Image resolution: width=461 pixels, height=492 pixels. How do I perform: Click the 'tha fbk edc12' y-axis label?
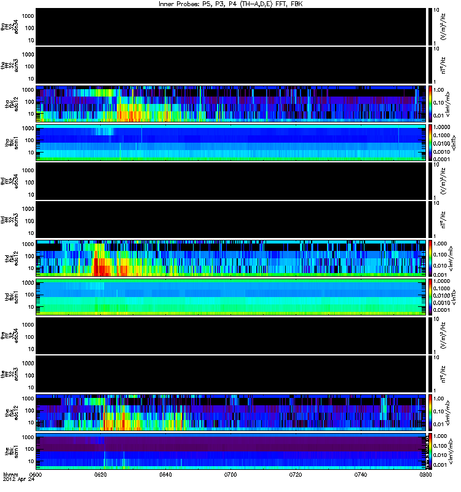point(12,103)
